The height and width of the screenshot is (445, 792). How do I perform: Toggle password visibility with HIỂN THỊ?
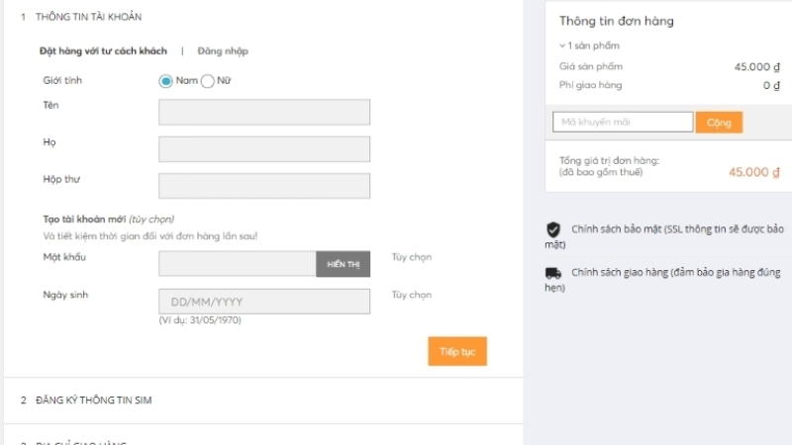point(344,264)
